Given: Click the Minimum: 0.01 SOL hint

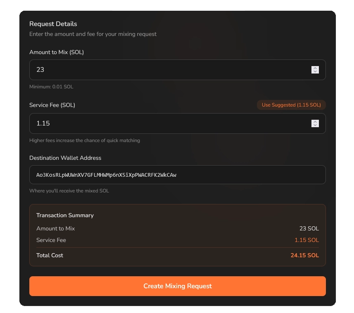Looking at the screenshot, I should [51, 87].
